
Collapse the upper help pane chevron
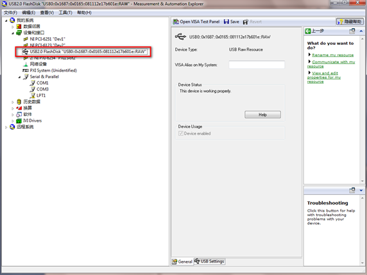click(x=361, y=31)
